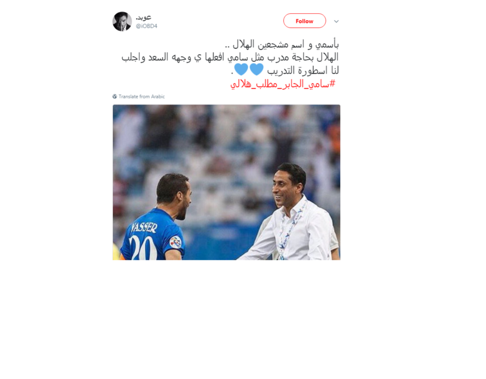
Task: Click the AFC badge on blue sleeve
Action: point(176,242)
